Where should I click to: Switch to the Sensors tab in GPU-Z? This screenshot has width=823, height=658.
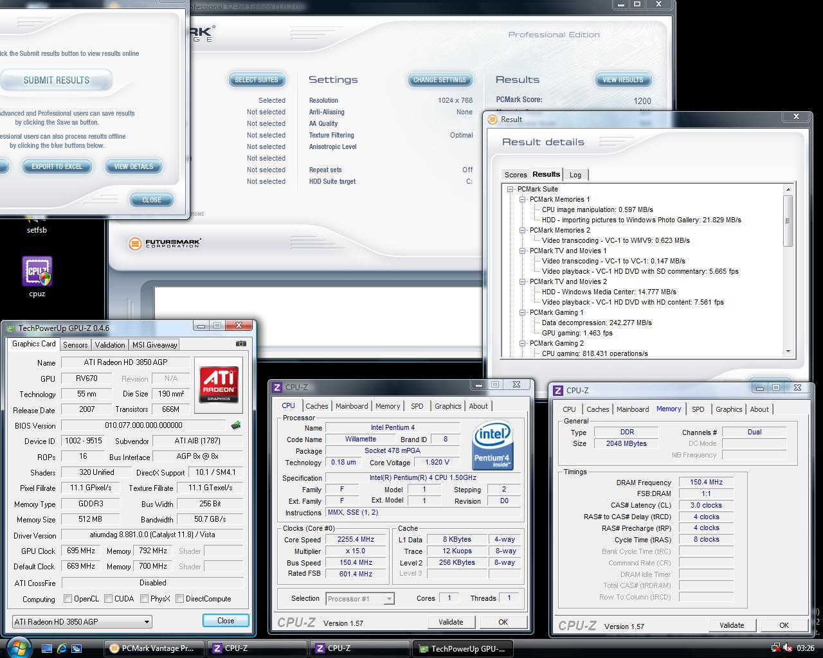click(x=75, y=344)
